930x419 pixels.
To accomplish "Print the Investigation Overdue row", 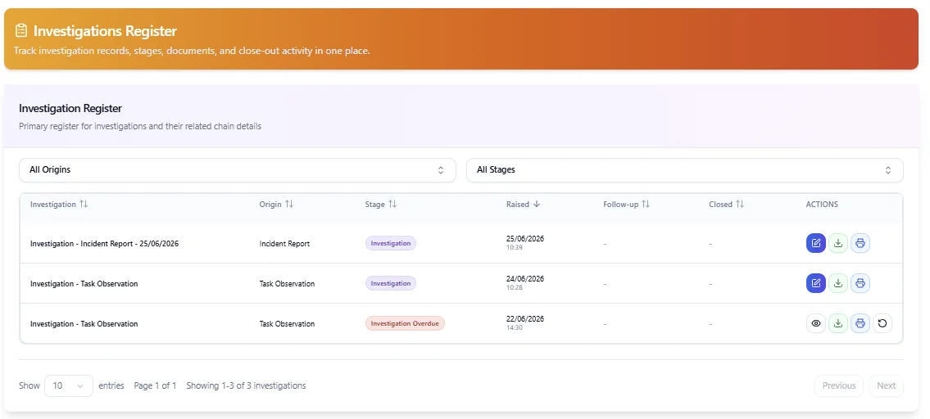I will point(860,323).
